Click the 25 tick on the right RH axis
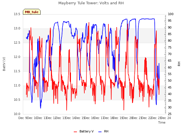The image size is (183, 137). pyautogui.click(x=170, y=114)
